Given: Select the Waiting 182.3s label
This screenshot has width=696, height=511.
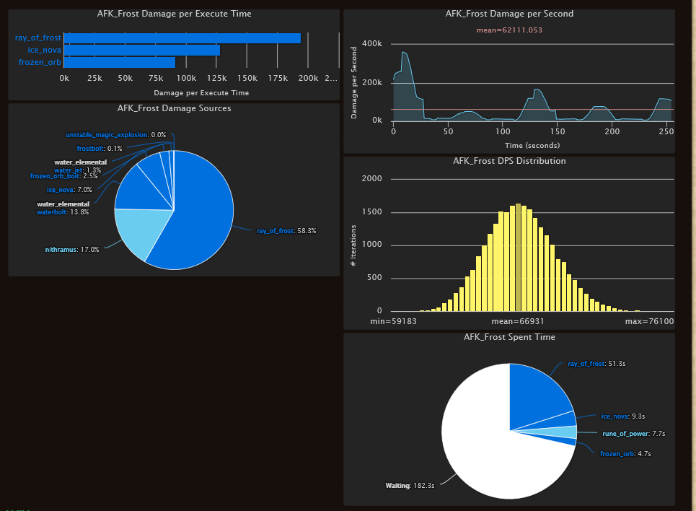Looking at the screenshot, I should 410,485.
